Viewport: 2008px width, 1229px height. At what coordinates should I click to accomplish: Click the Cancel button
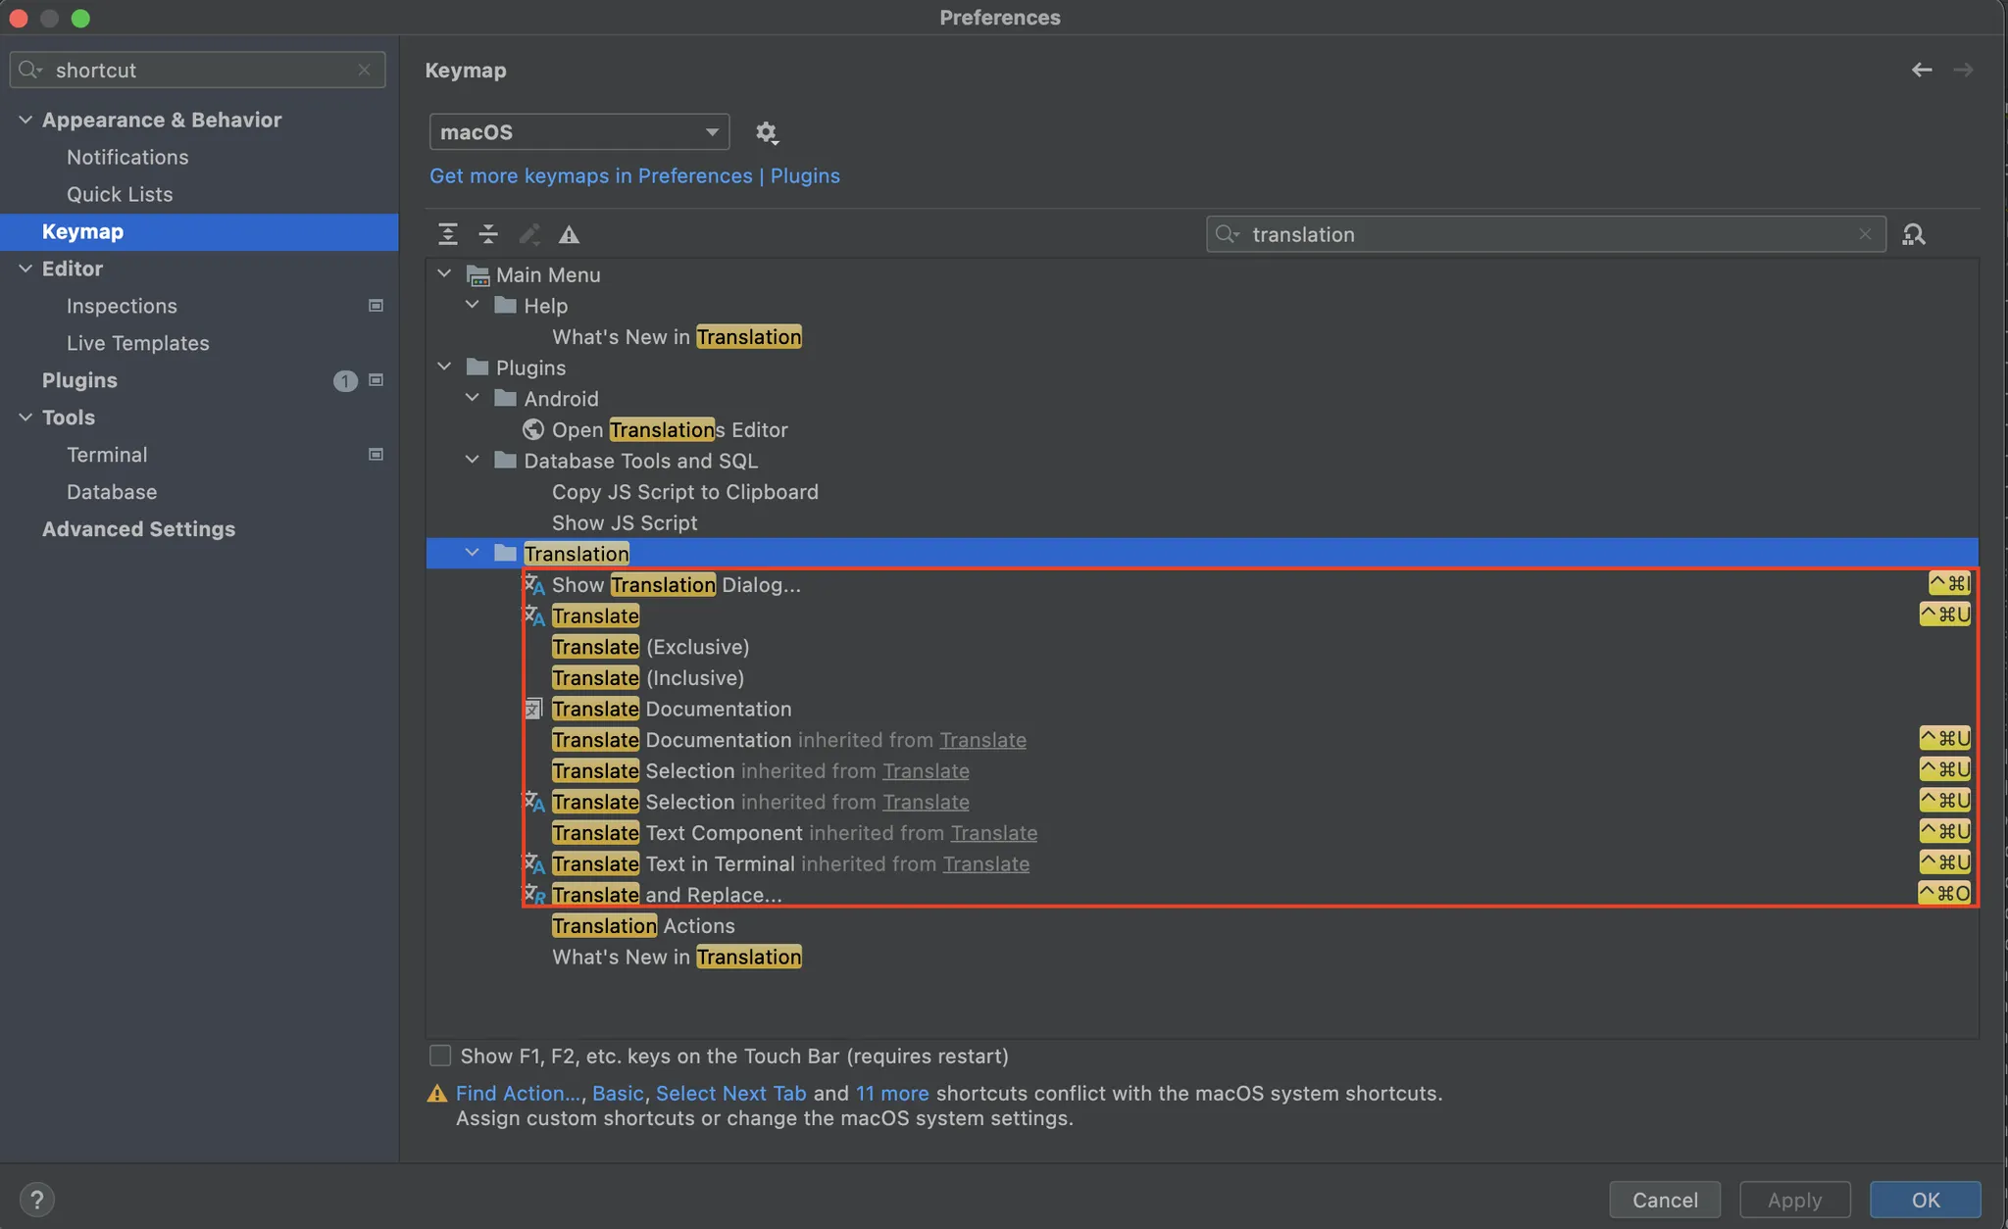coord(1665,1200)
